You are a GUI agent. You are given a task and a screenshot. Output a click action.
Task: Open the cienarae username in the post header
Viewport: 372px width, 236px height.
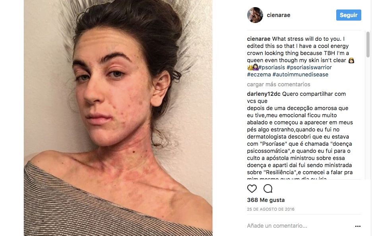pos(279,15)
